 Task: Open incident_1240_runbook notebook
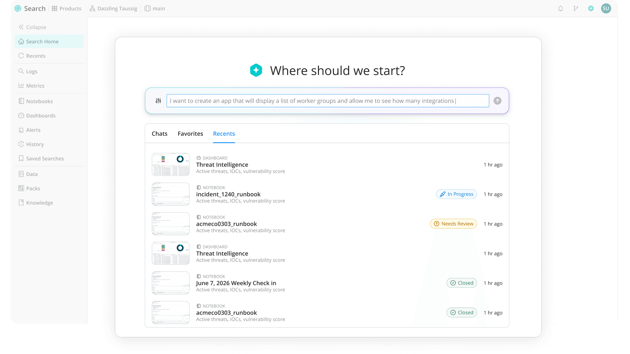[x=228, y=194]
